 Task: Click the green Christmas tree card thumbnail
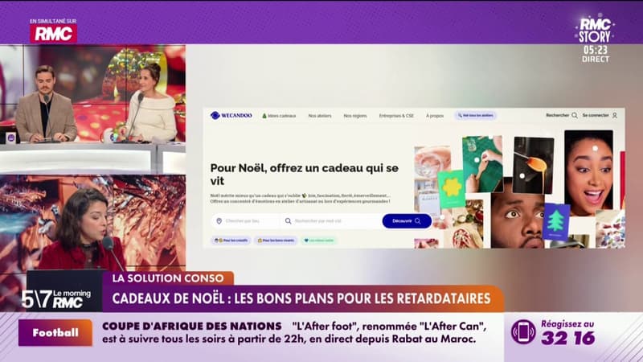click(555, 222)
